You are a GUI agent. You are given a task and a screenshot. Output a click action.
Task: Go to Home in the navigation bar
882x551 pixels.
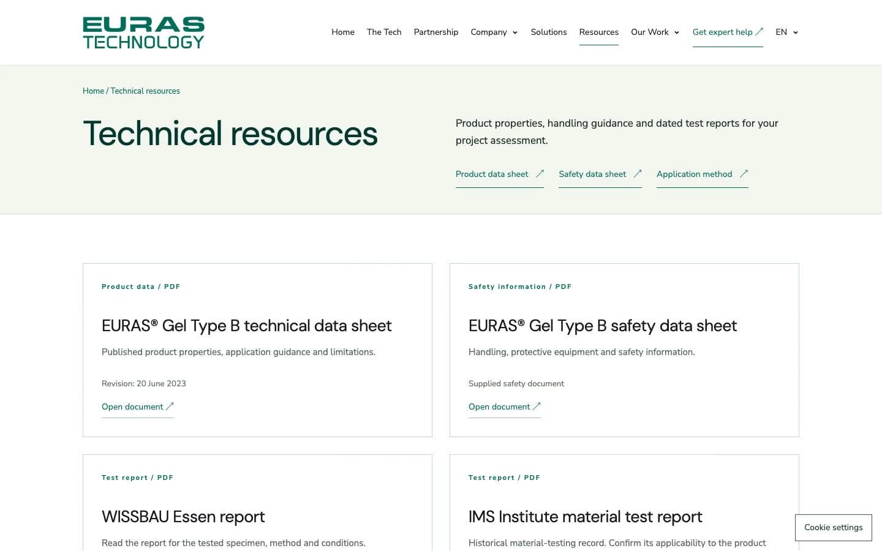(343, 32)
